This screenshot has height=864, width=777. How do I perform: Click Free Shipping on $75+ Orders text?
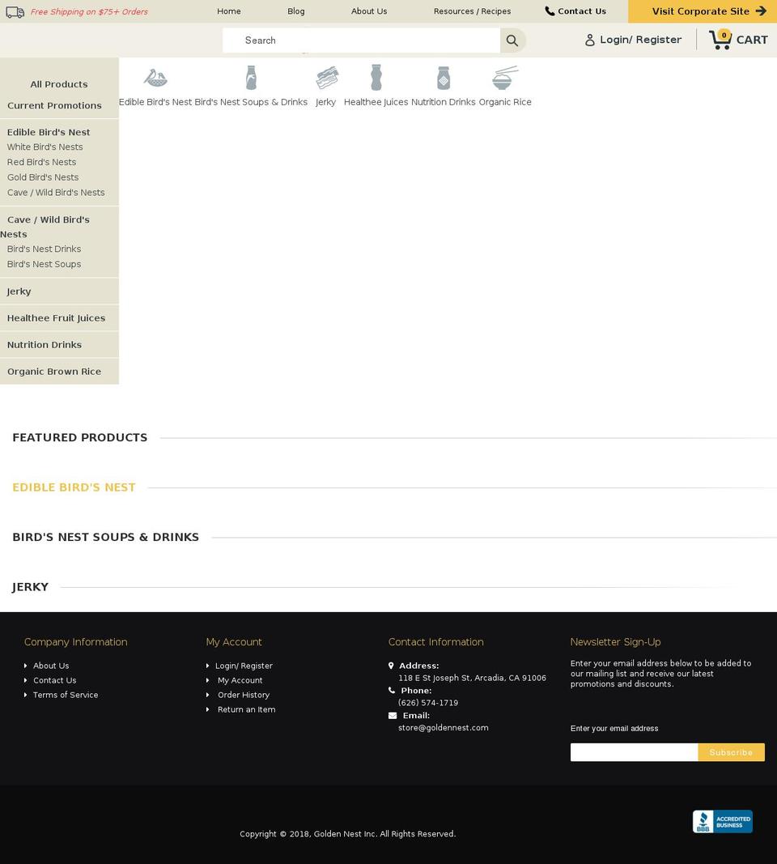[89, 11]
